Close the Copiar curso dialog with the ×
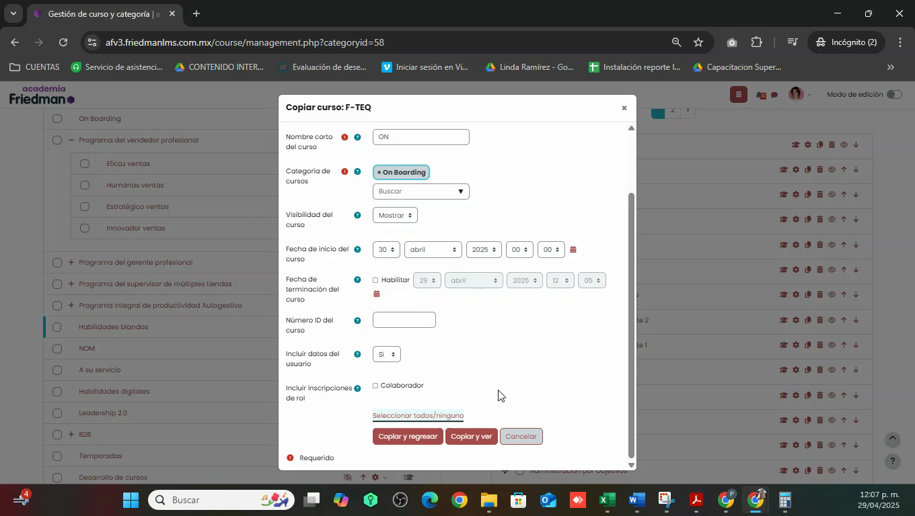The image size is (915, 516). [x=624, y=108]
